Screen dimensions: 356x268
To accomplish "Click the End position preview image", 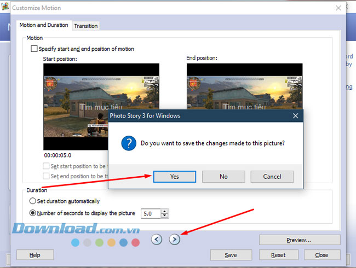I will pyautogui.click(x=244, y=86).
